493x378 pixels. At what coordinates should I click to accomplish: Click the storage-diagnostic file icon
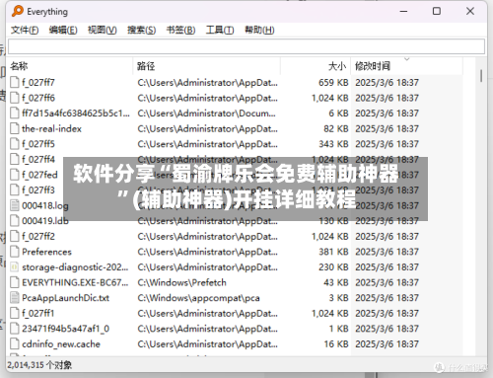[15, 266]
